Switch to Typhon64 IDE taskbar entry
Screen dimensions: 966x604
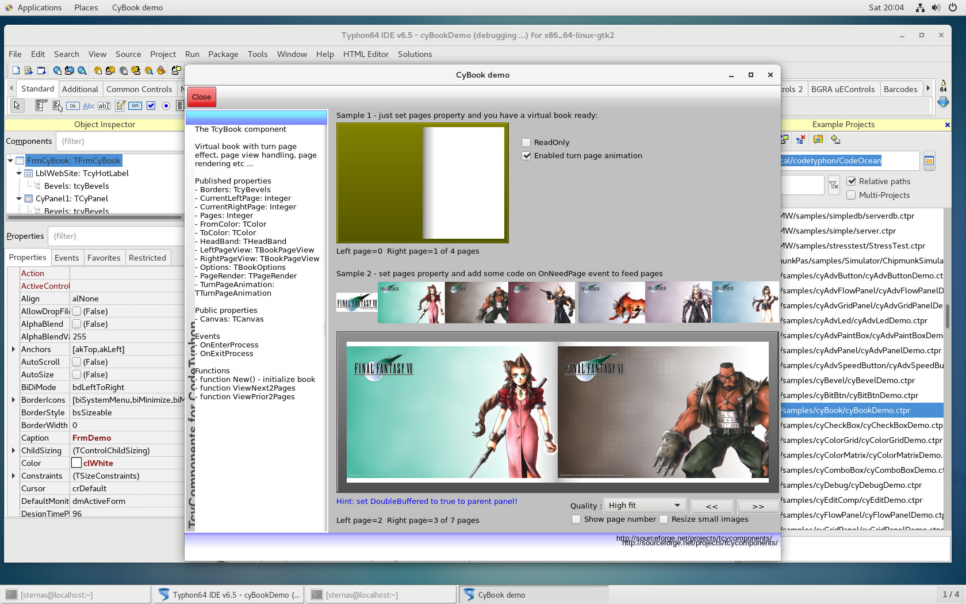(229, 595)
